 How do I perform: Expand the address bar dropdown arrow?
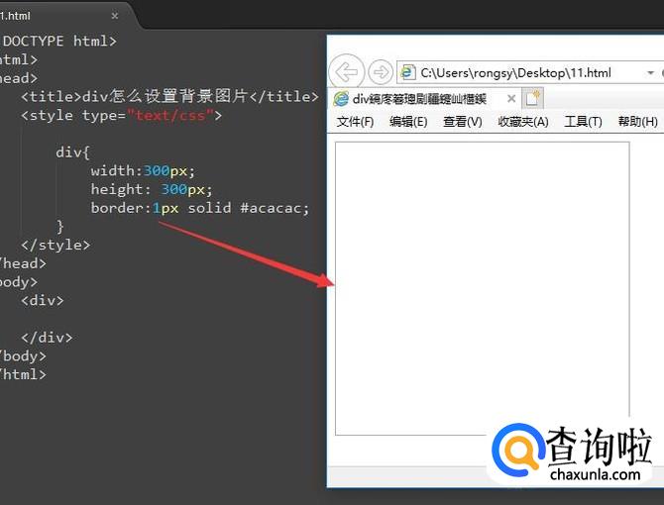pos(651,72)
